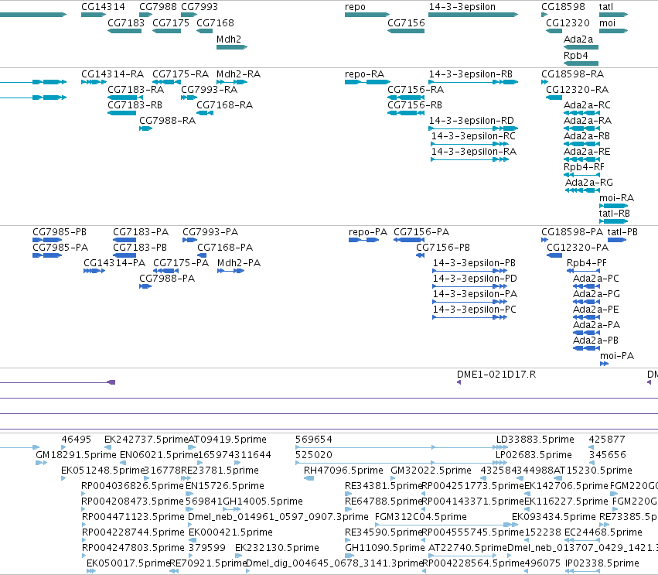Click the CG12320 gene label
The height and width of the screenshot is (575, 658).
point(568,23)
